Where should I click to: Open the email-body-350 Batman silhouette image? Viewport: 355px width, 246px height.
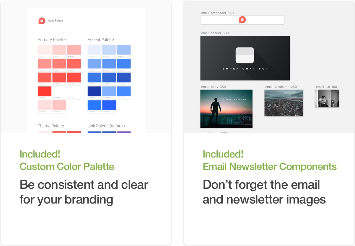[x=227, y=109]
